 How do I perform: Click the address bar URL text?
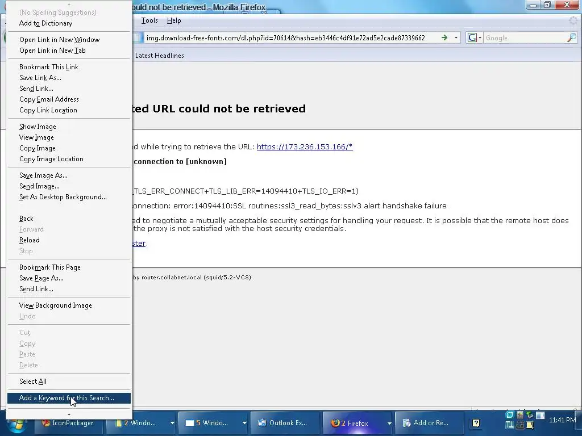(285, 38)
